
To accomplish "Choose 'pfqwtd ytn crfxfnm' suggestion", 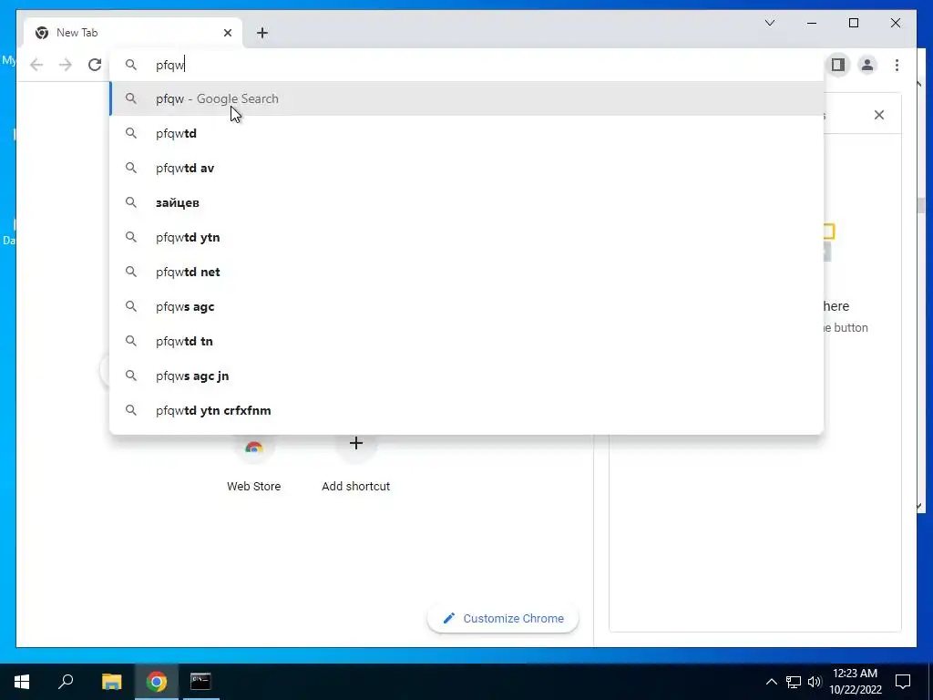I will point(466,410).
